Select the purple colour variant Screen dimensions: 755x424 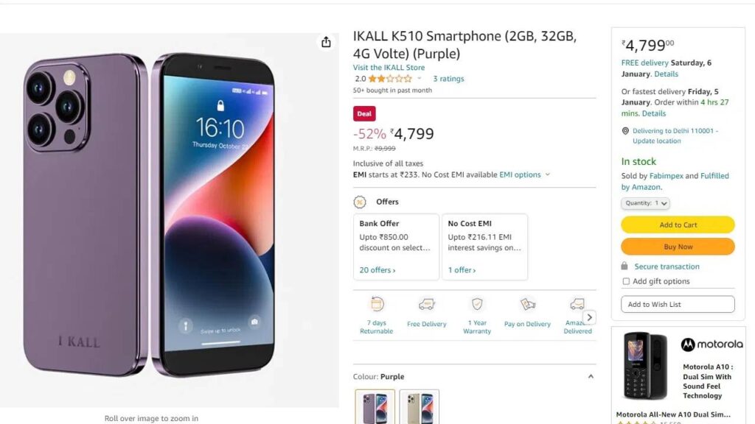click(375, 406)
